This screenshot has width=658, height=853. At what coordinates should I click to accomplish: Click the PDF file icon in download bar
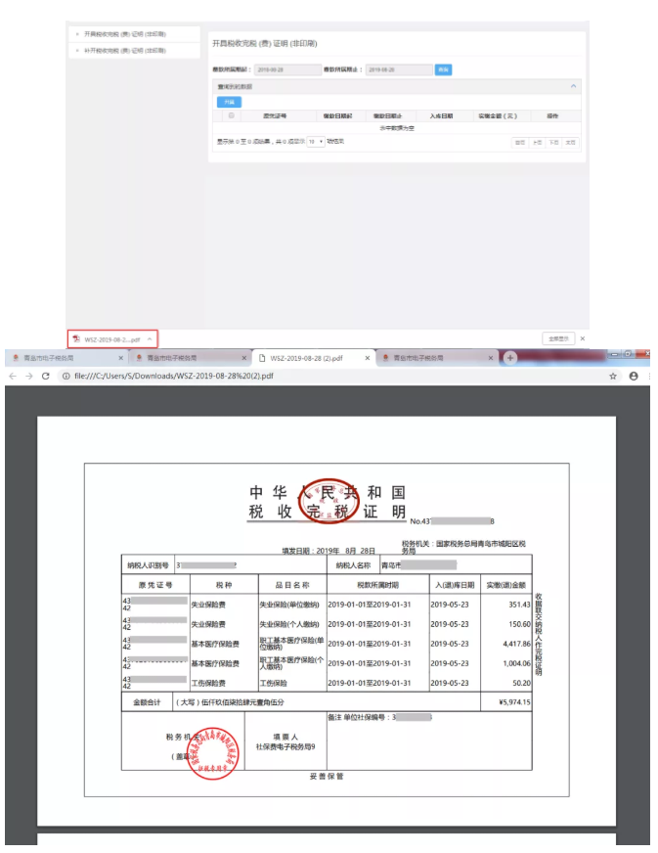tap(76, 338)
